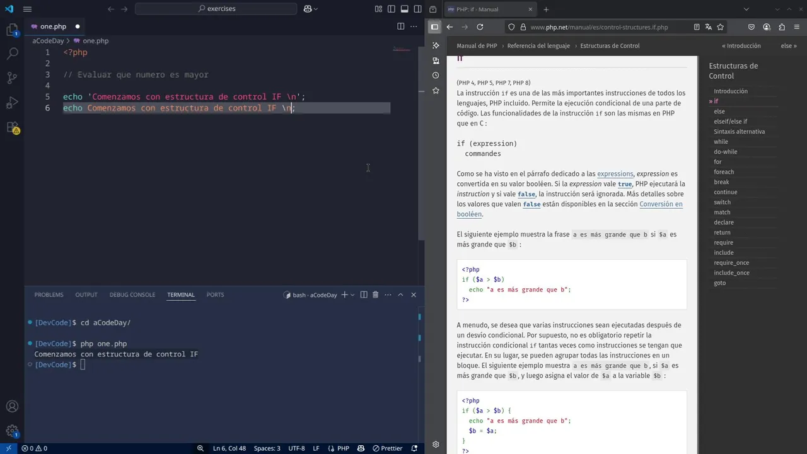The height and width of the screenshot is (454, 807).
Task: Open the browser application menu
Action: [x=797, y=27]
